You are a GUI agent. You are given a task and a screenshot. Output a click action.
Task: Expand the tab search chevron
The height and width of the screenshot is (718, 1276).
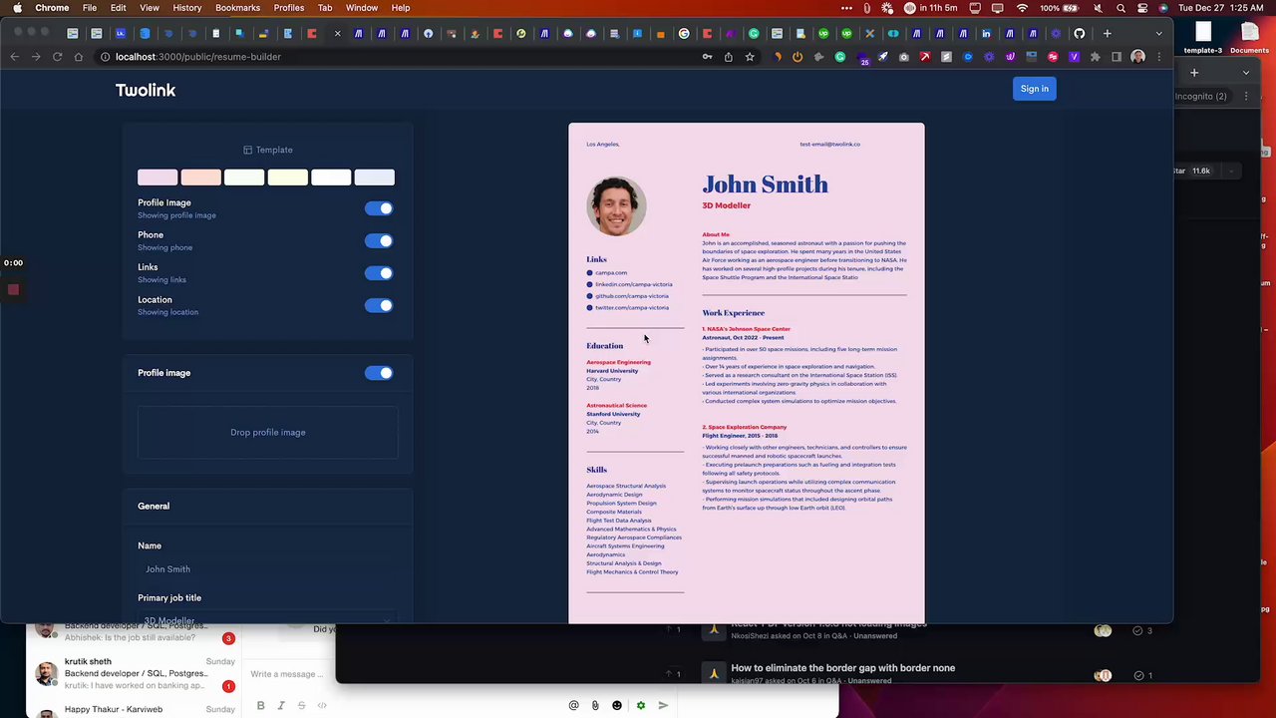(1158, 34)
